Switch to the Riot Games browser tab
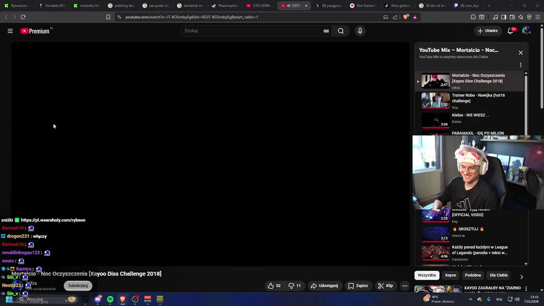Viewport: 544px width, 306px height. click(363, 6)
